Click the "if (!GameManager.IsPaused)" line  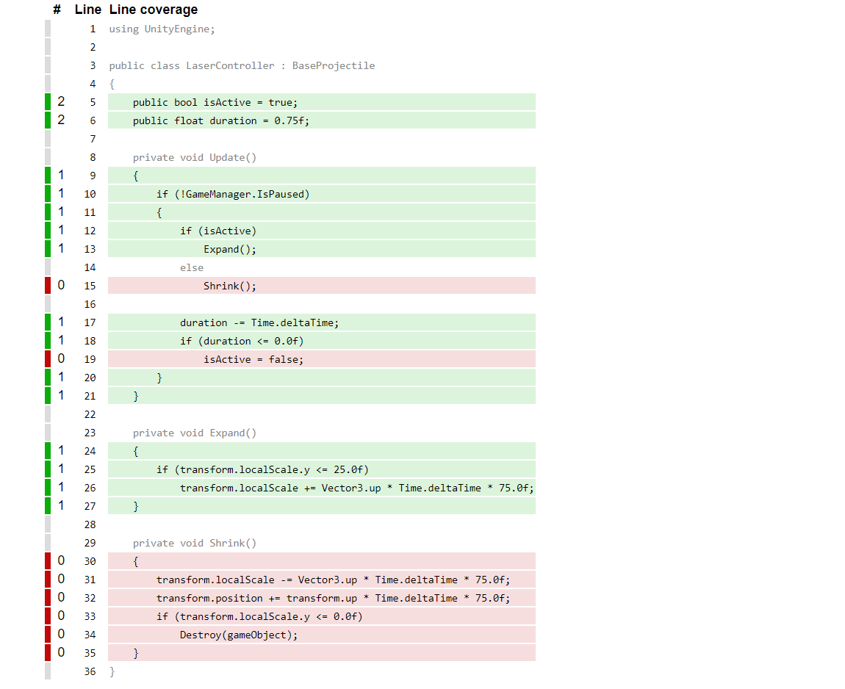[233, 194]
